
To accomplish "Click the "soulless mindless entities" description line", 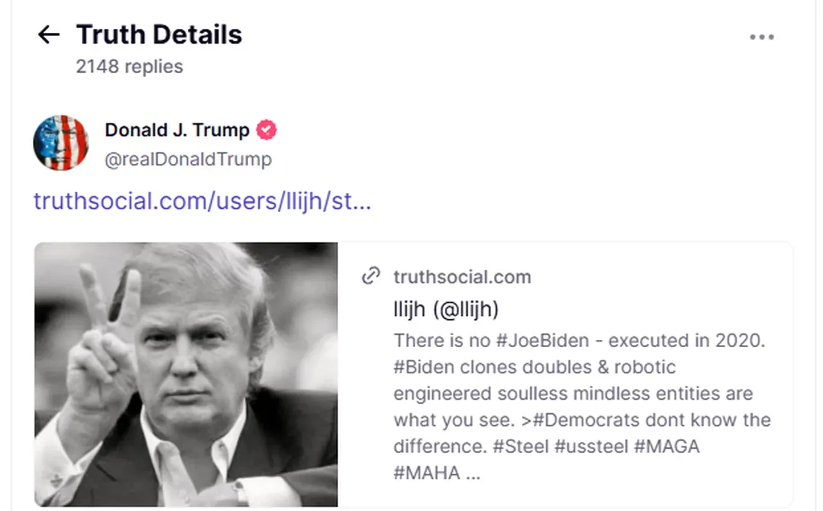I will pos(572,393).
